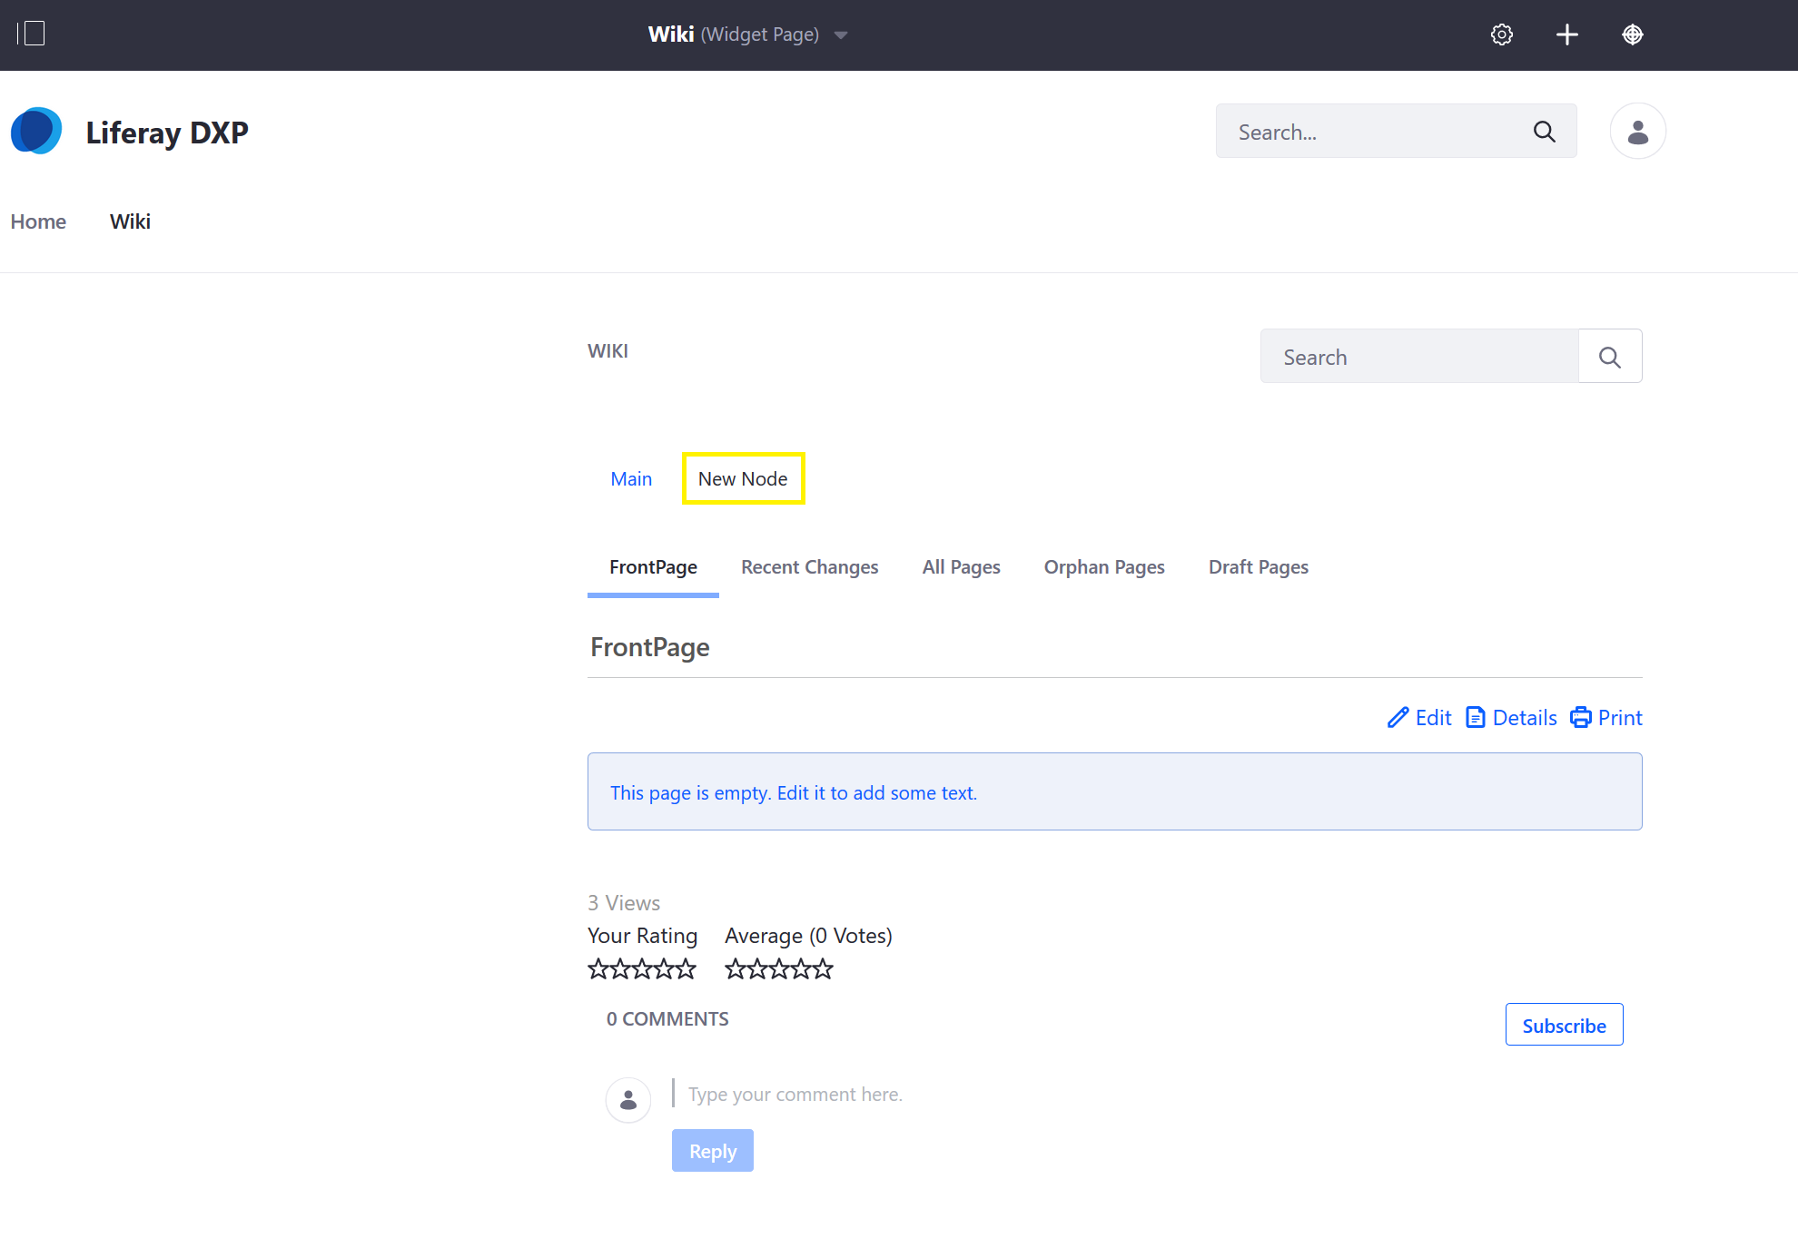Click the add page plus icon in toolbar

(x=1568, y=34)
